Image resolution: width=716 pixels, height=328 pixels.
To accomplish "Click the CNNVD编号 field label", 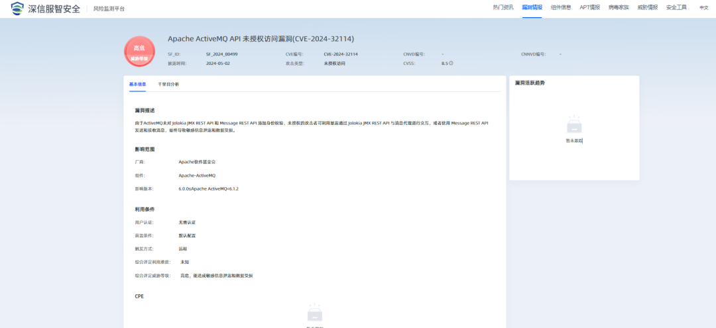I will (x=533, y=54).
